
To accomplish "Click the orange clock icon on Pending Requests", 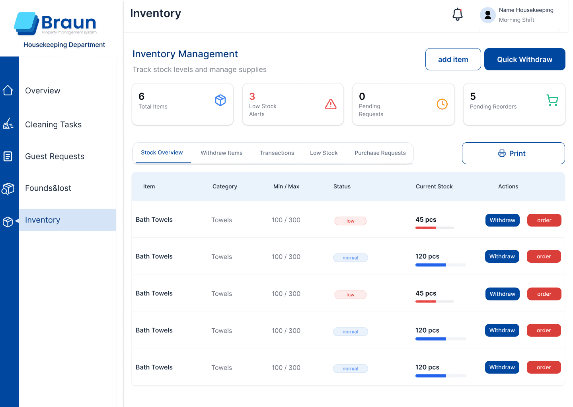I will 442,104.
